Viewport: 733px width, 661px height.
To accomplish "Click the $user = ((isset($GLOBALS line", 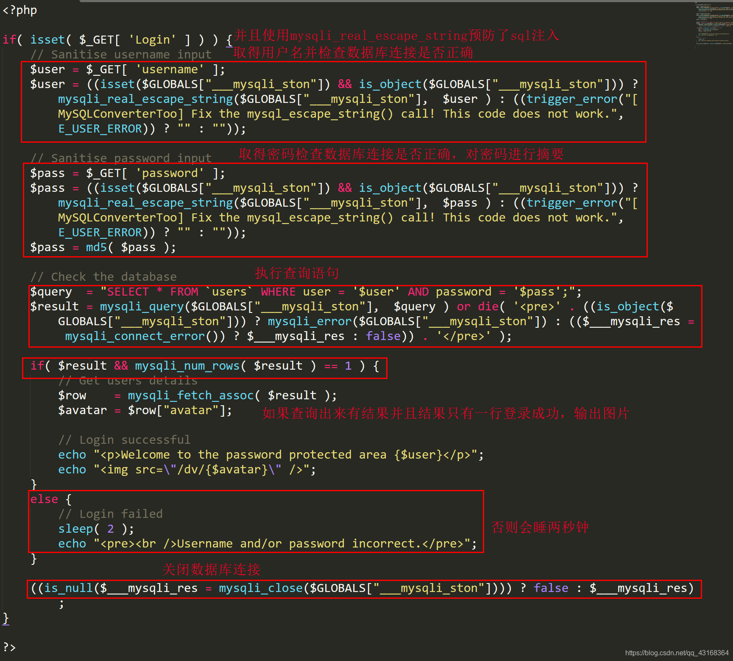I will [x=334, y=84].
